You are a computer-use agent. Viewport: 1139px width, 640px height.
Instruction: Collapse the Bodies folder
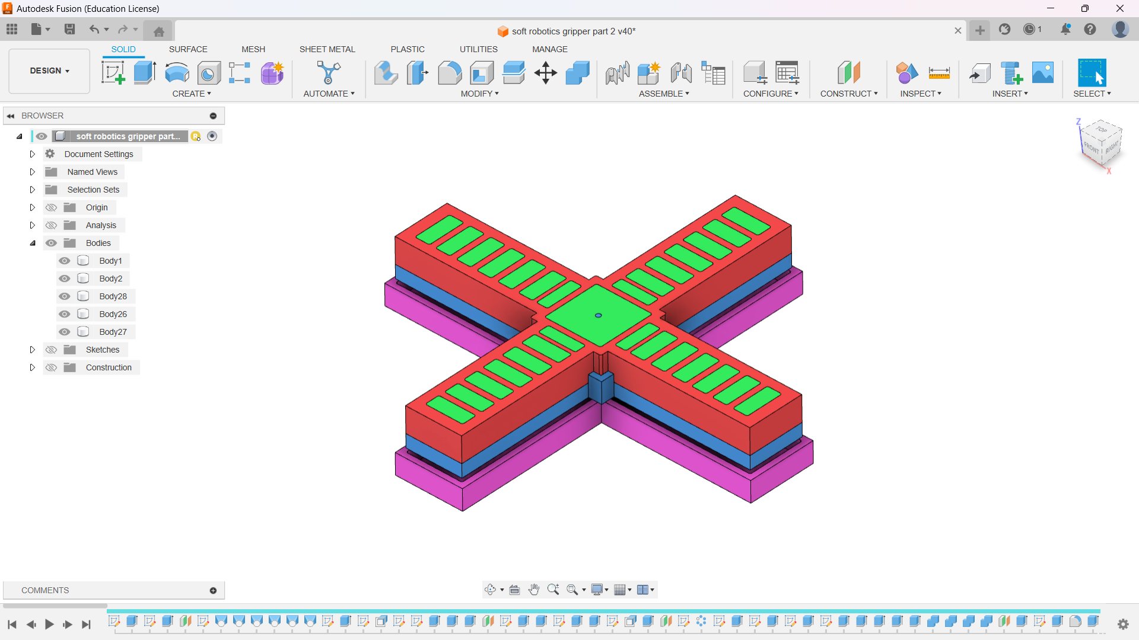click(33, 243)
